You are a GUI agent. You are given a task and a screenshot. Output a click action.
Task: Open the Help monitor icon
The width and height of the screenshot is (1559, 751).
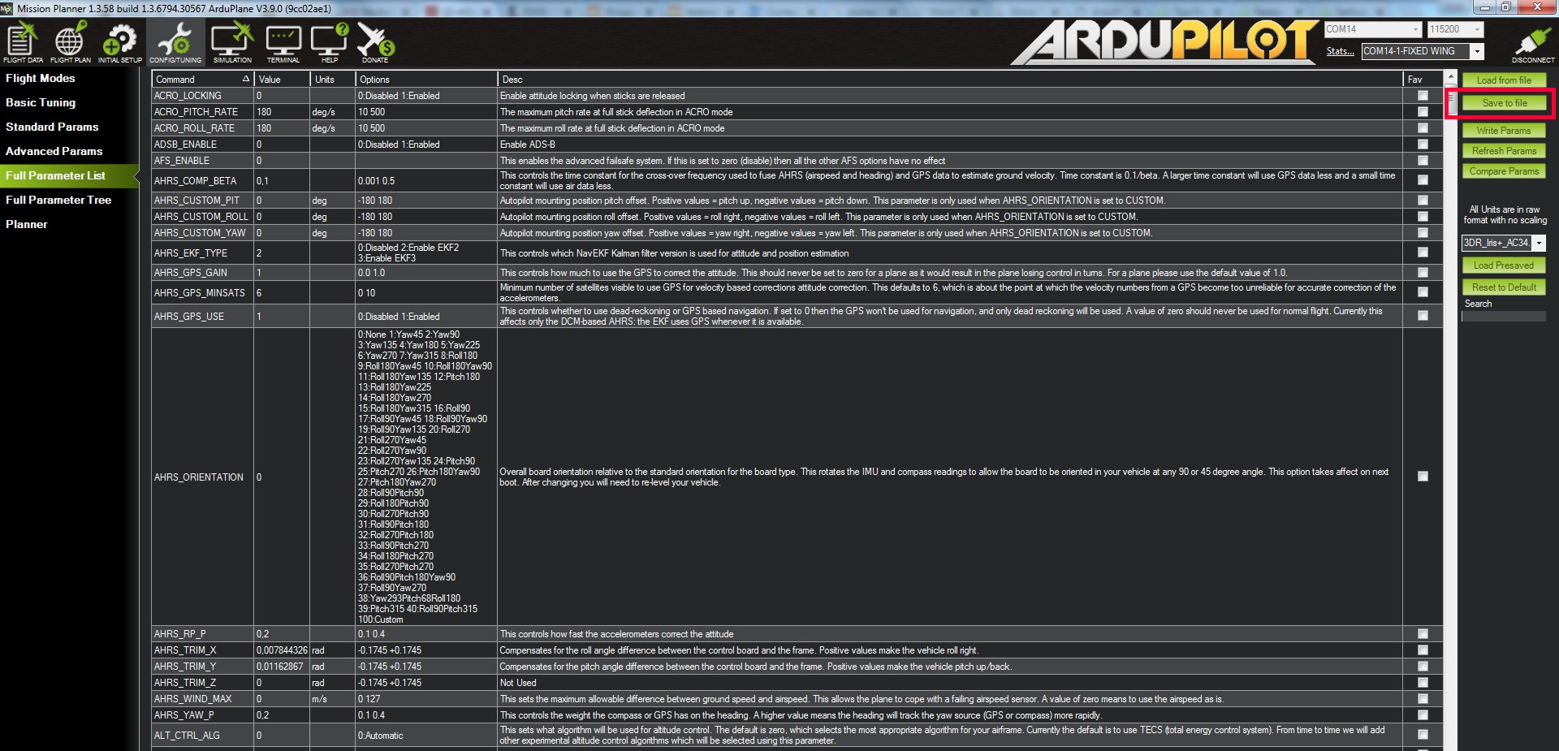pos(329,42)
